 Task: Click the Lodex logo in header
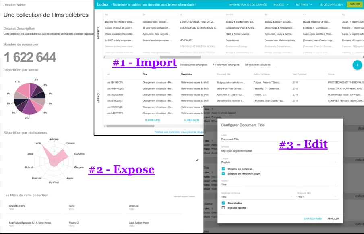point(103,4)
